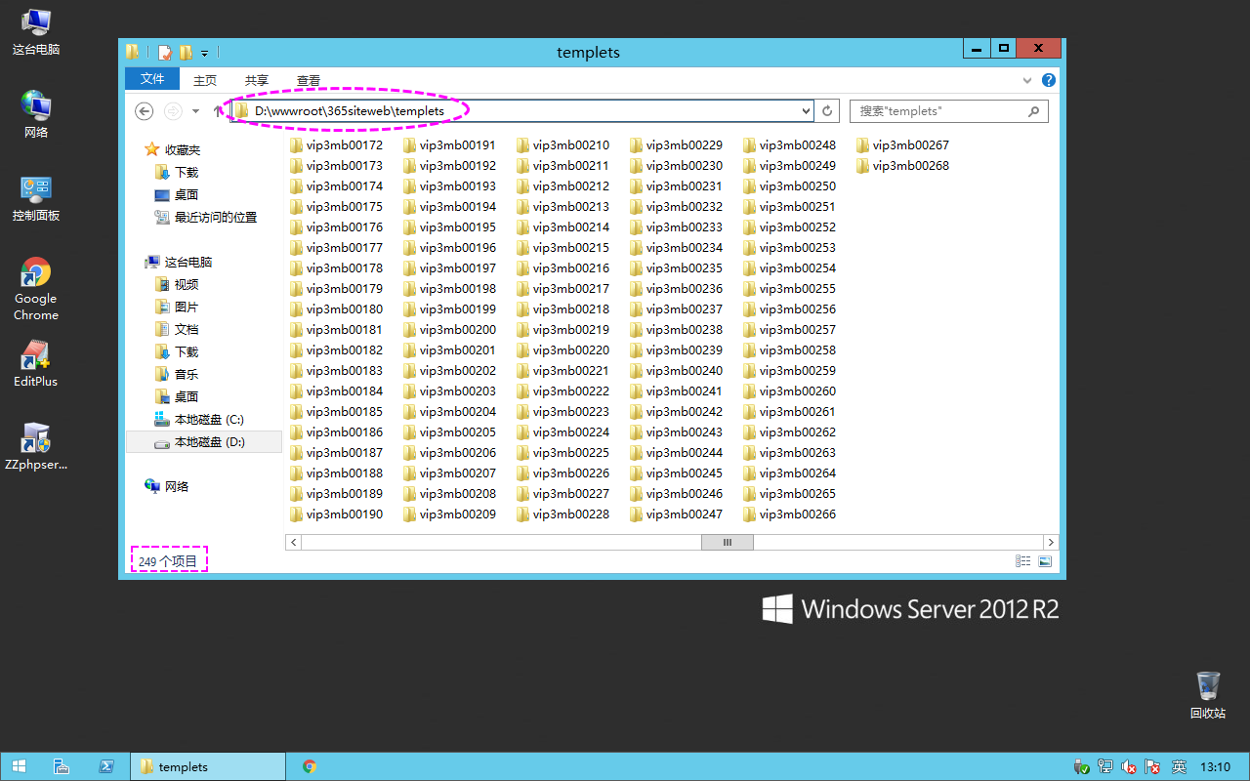Select 本地磁盘 (D:) drive
This screenshot has width=1250, height=781.
[204, 441]
